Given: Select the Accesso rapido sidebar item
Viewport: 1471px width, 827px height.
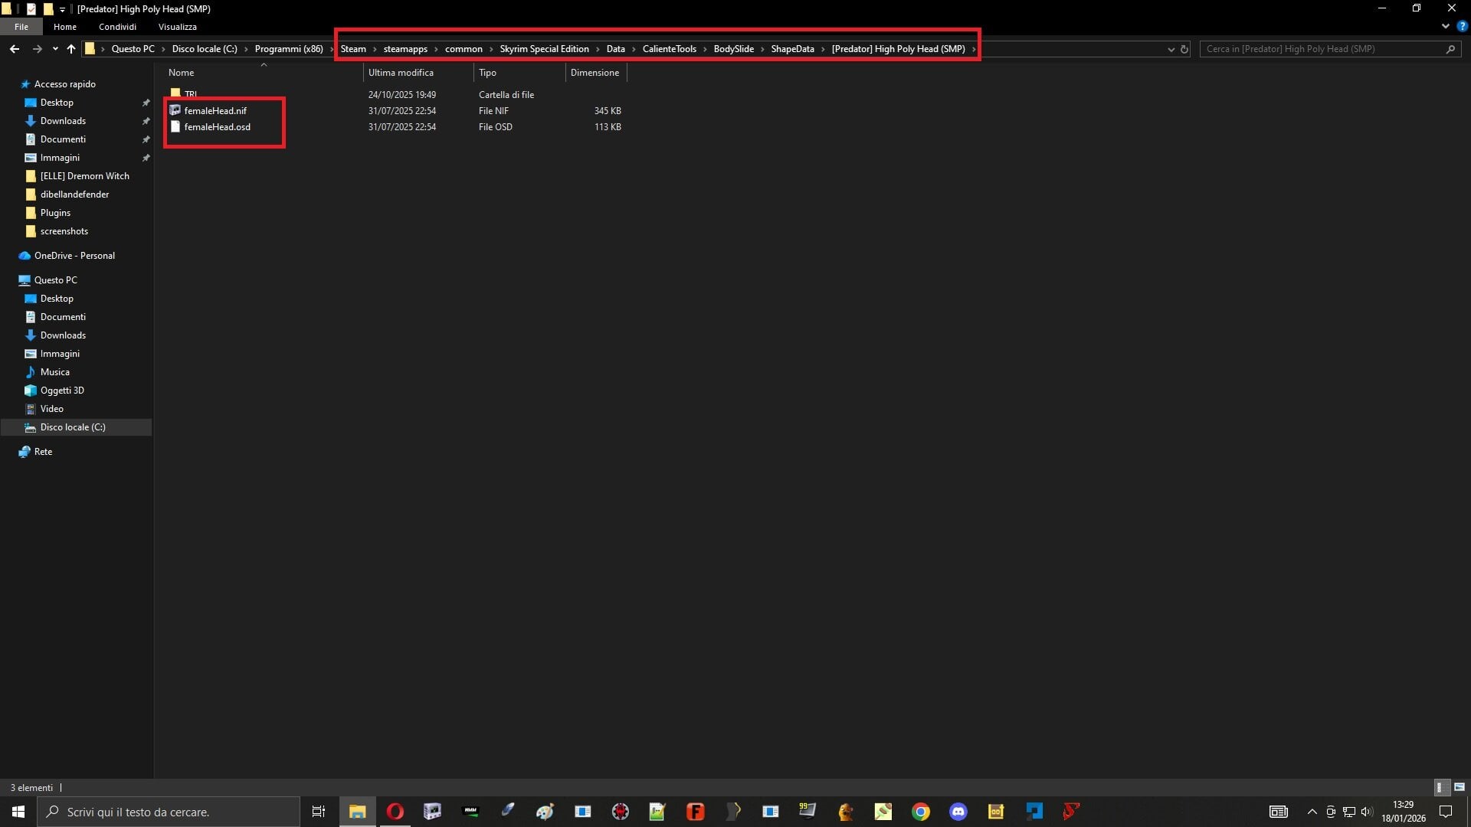Looking at the screenshot, I should (65, 84).
